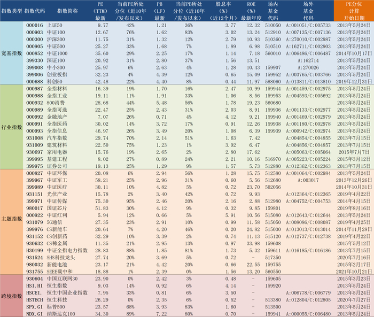
Task: Select fund code A:162711/C:002903
Action: pos(308,47)
